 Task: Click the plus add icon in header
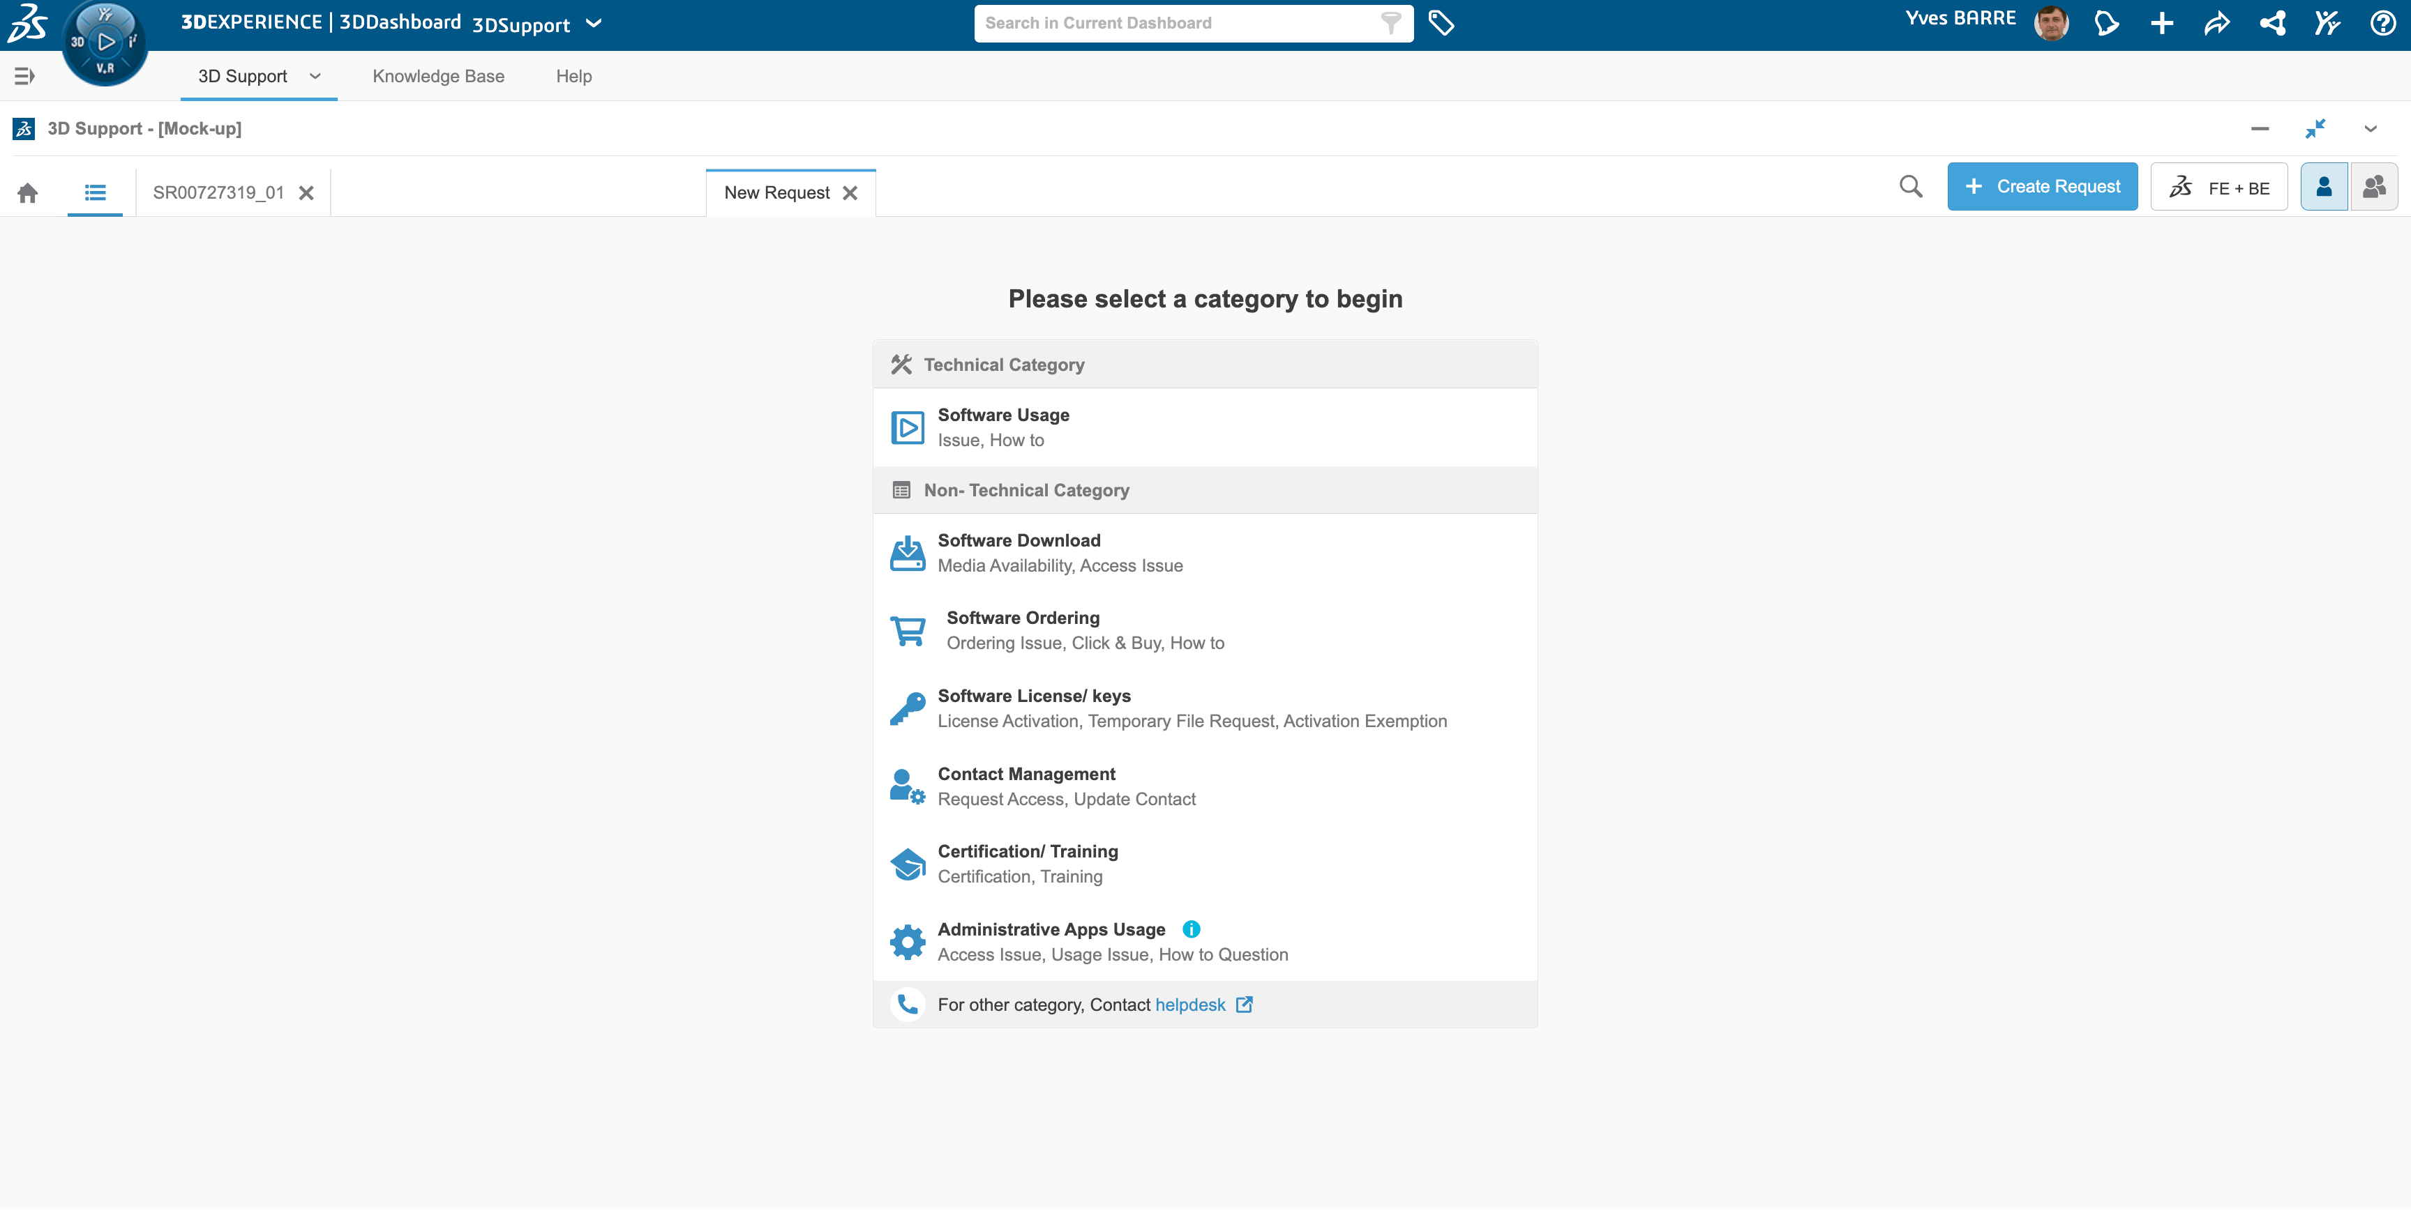[x=2162, y=24]
